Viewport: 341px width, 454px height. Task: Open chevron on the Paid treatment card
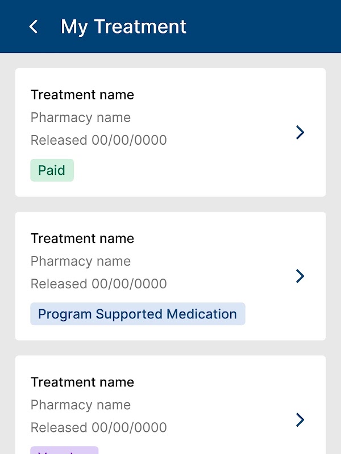(x=300, y=132)
